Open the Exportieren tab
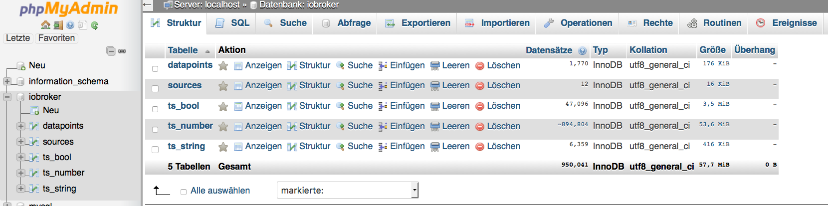The height and width of the screenshot is (206, 828). (x=418, y=23)
